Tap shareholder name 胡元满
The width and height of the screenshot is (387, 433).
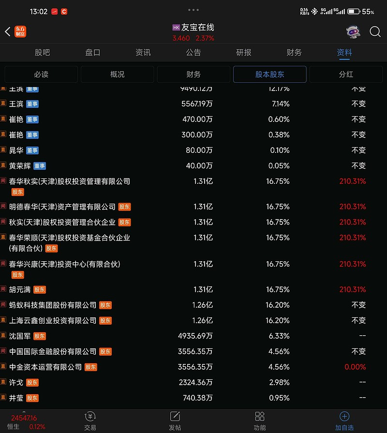pos(20,290)
